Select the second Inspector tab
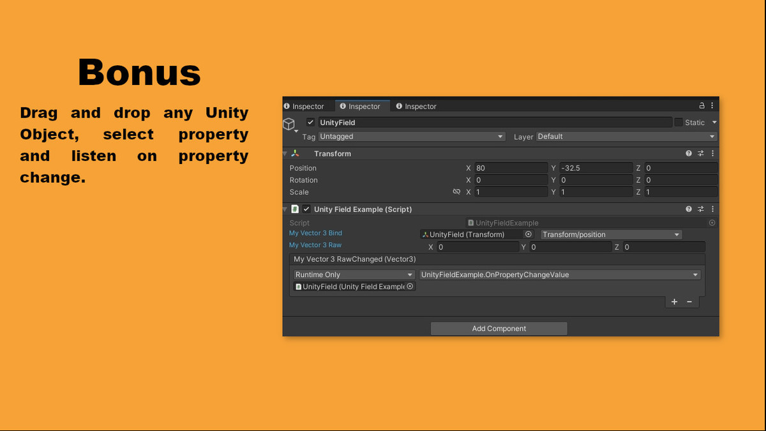 pos(361,106)
